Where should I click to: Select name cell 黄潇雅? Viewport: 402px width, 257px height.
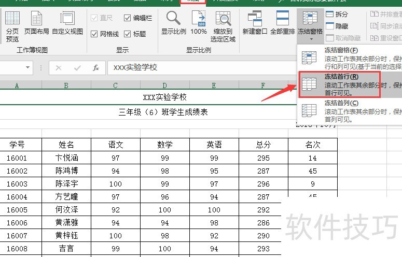[66, 223]
